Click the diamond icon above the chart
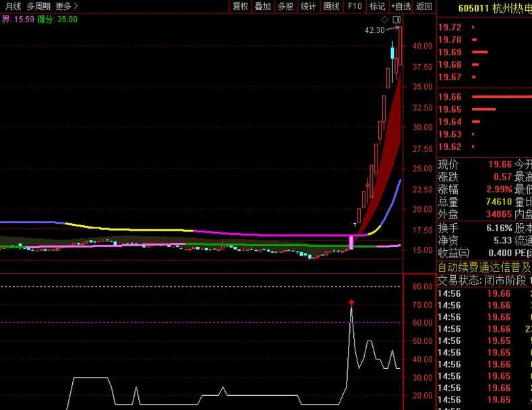 [384, 20]
